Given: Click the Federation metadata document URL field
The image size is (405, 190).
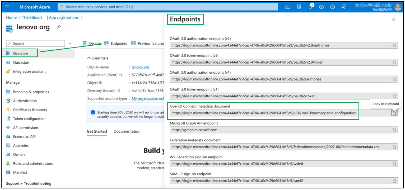Looking at the screenshot, I should tap(284, 147).
